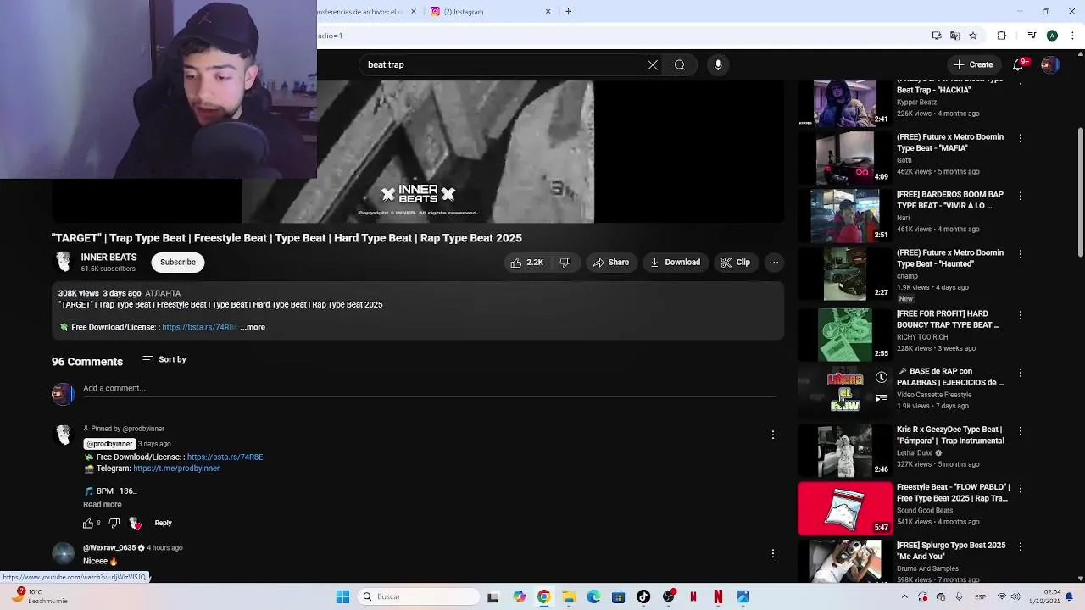Screen dimensions: 1085x610
Task: Open the Sort by comments dropdown
Action: [164, 360]
